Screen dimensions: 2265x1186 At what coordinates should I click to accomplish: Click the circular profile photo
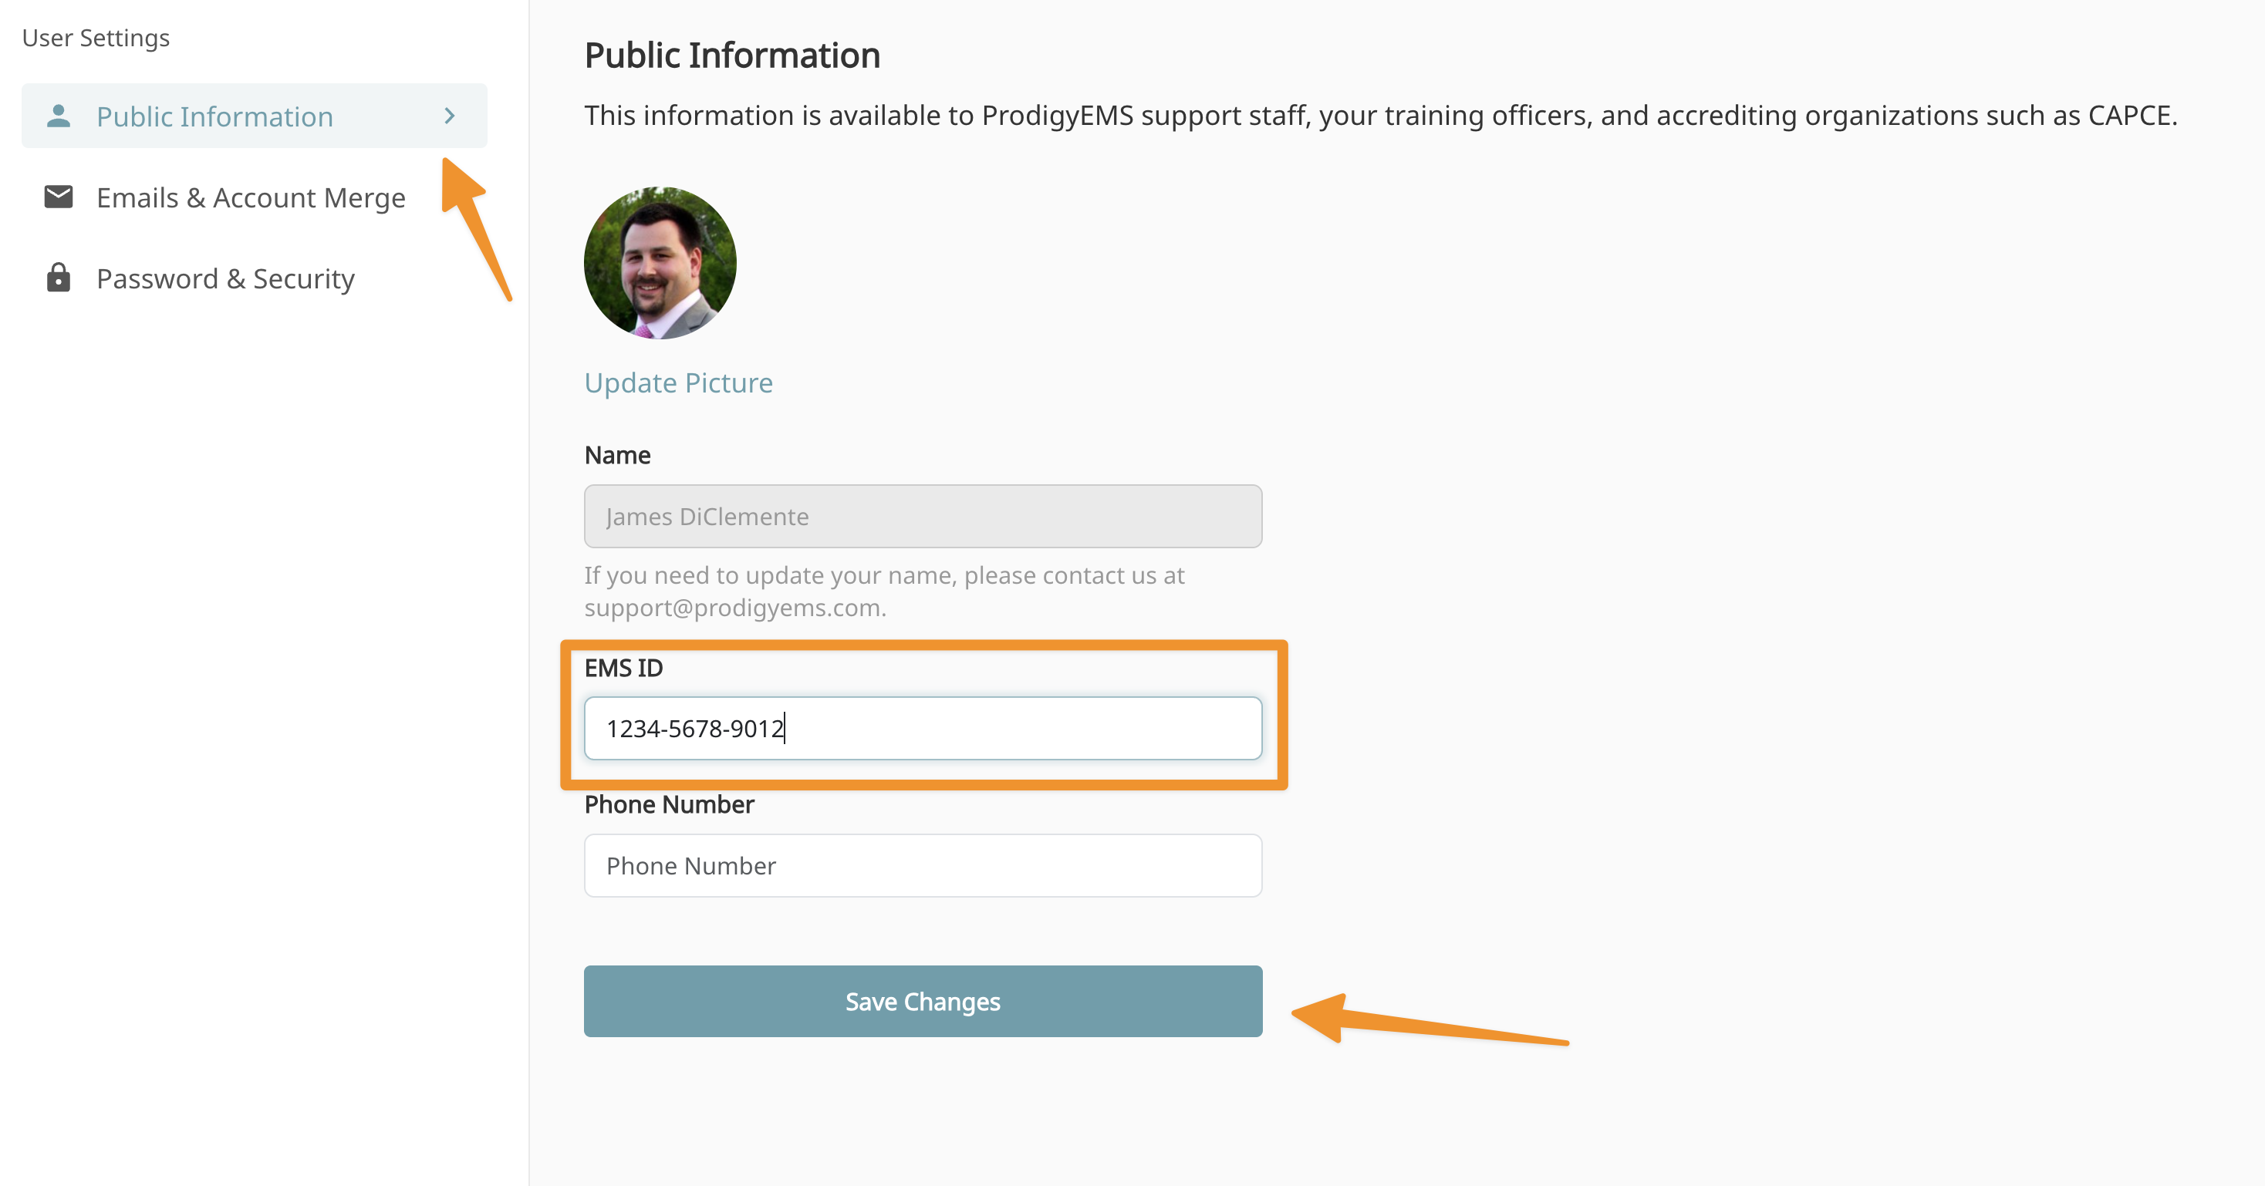(660, 263)
